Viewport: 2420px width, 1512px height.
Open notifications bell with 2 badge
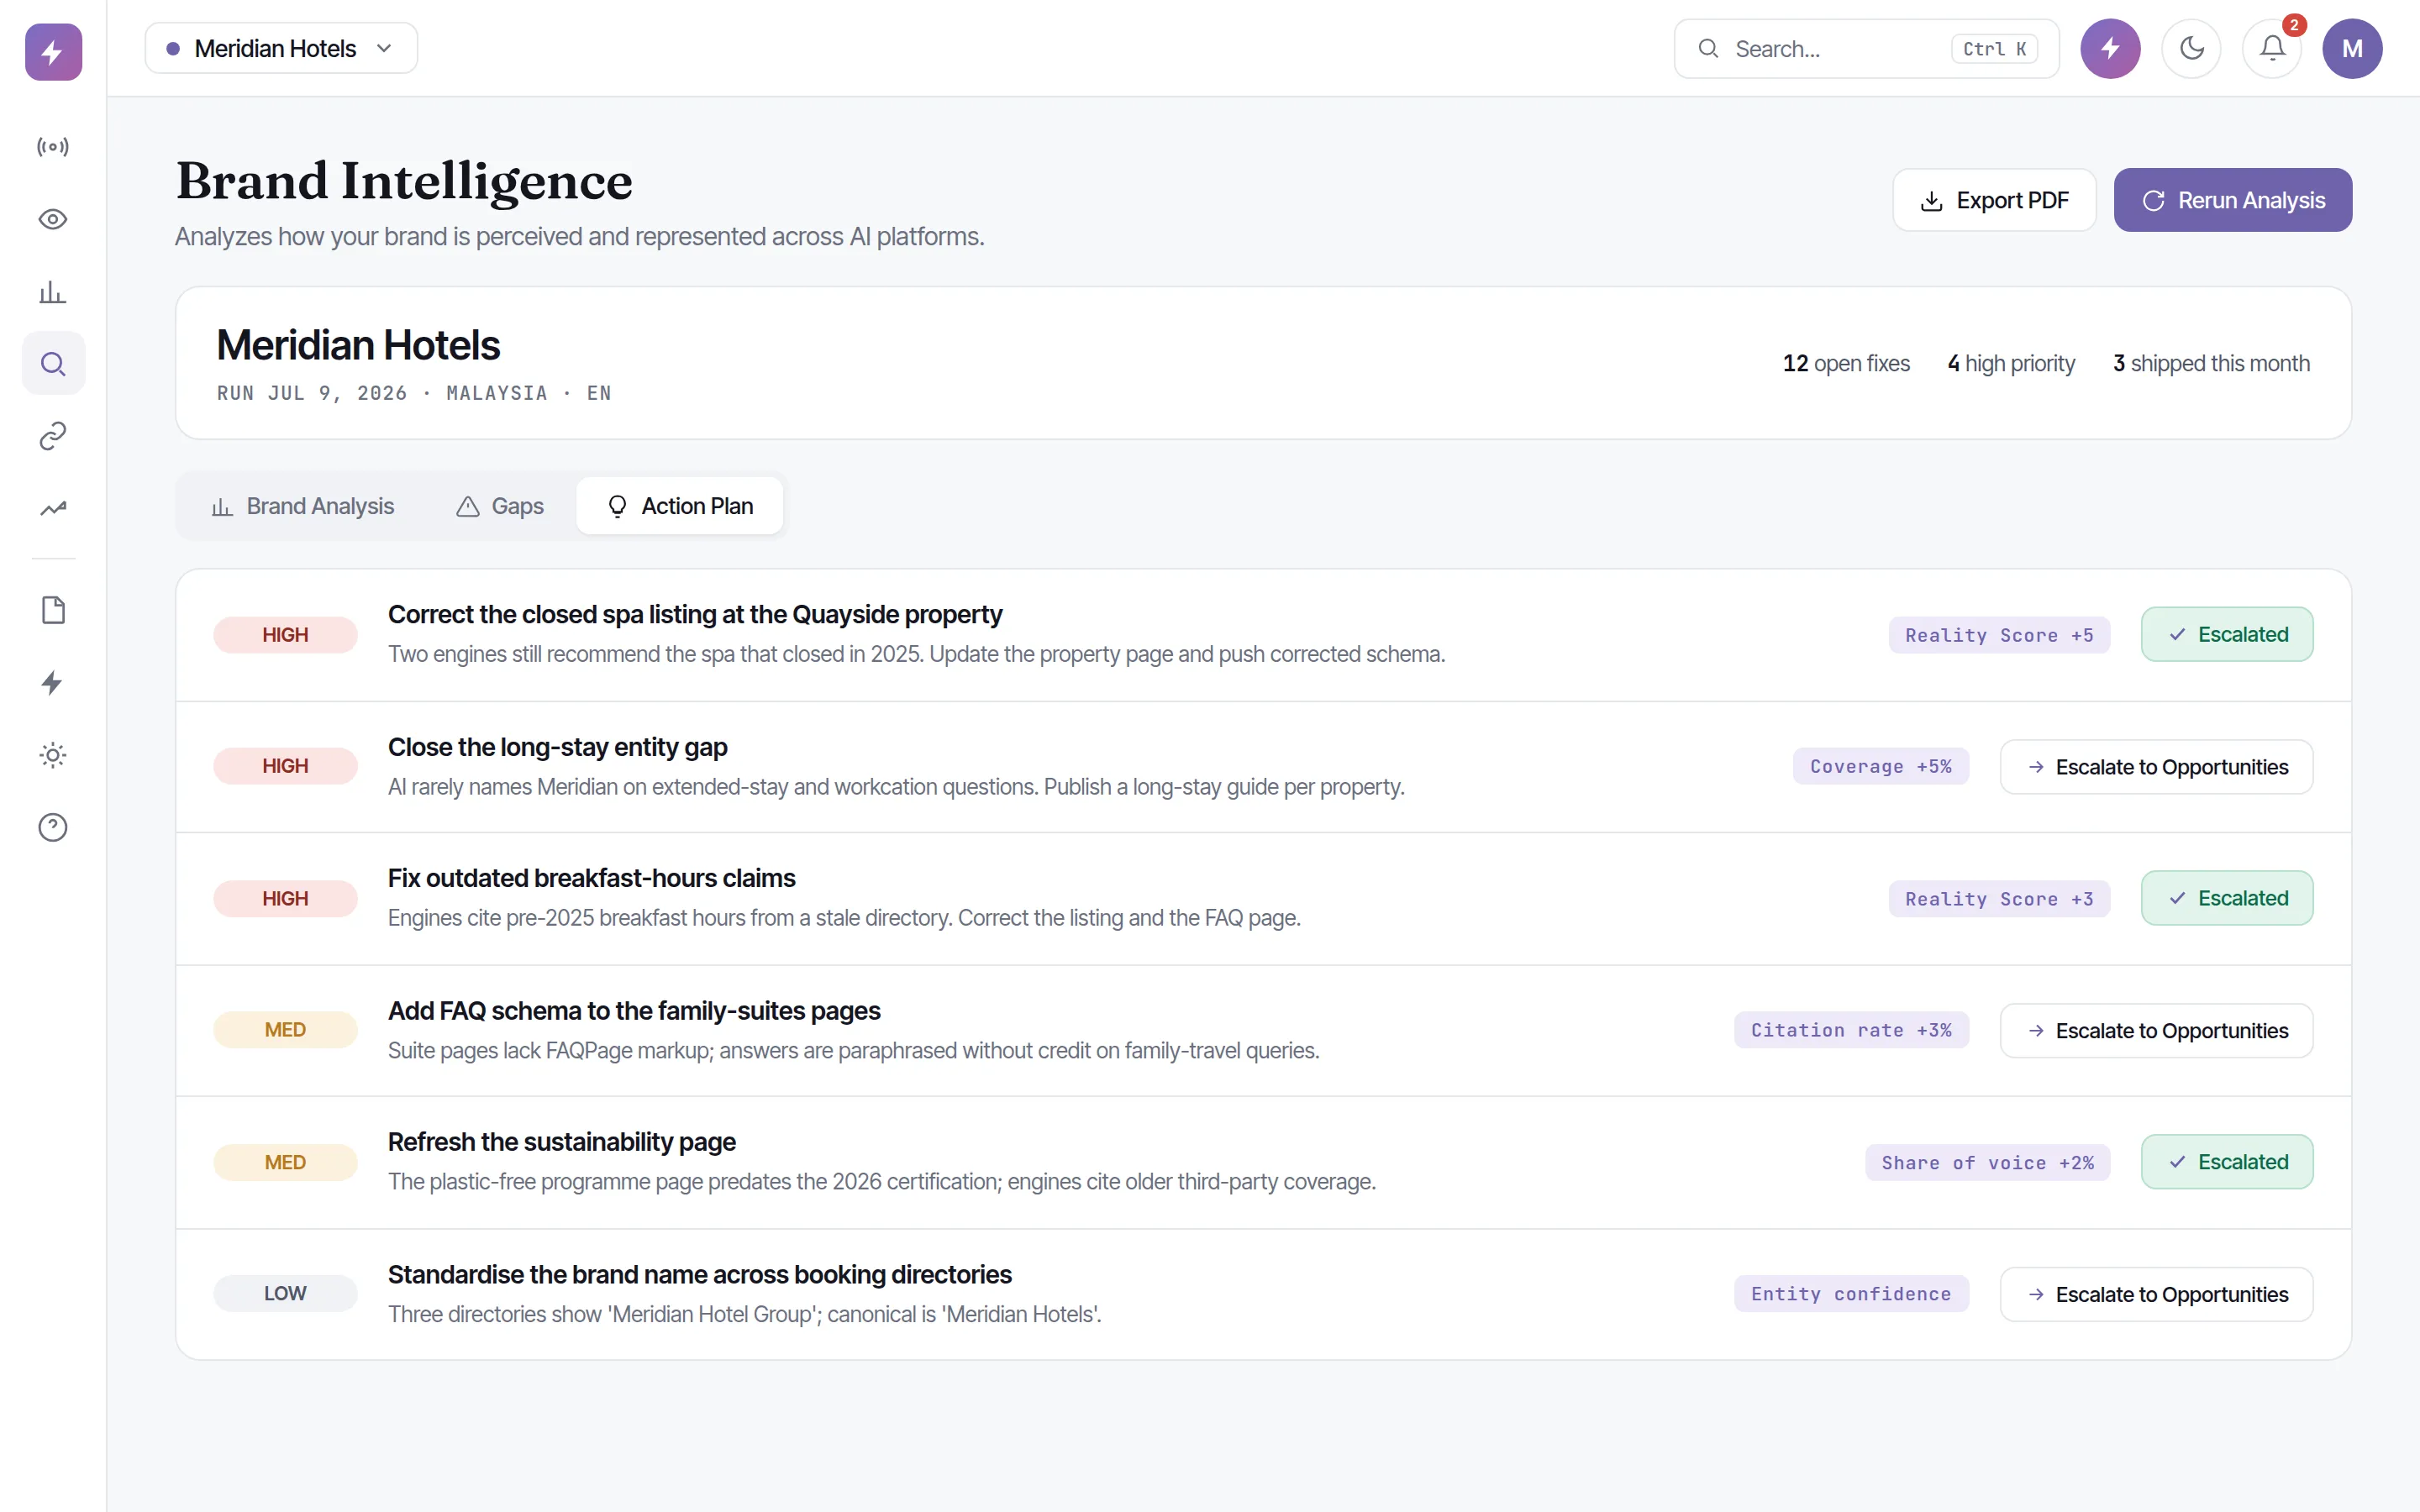coord(2272,48)
